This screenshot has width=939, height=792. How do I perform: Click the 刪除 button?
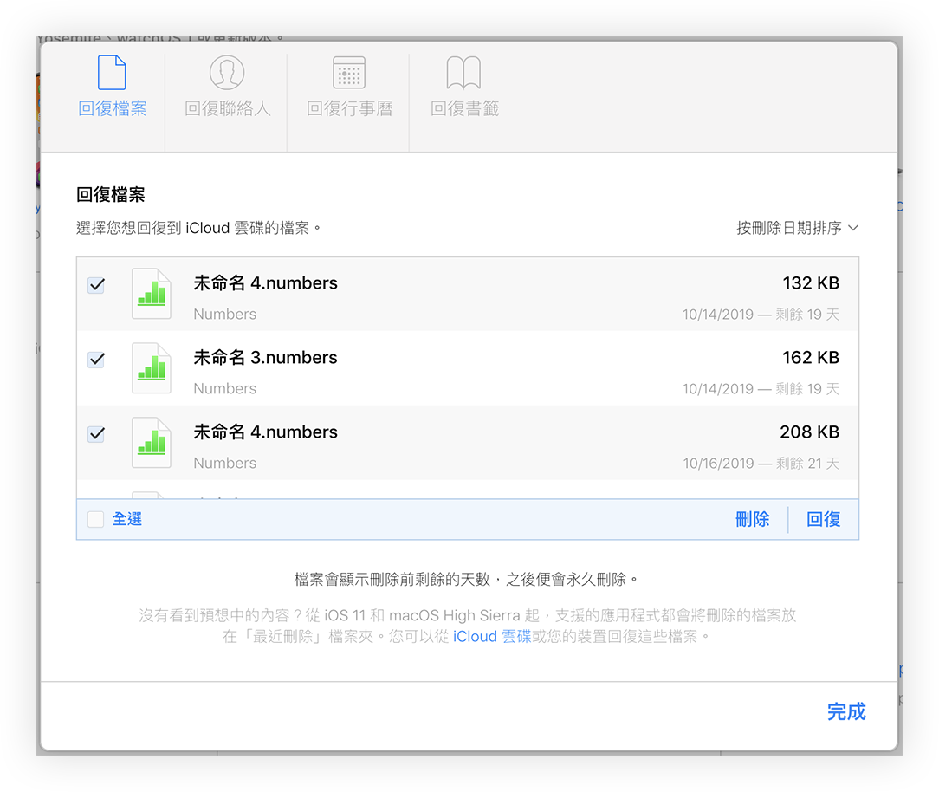click(752, 519)
